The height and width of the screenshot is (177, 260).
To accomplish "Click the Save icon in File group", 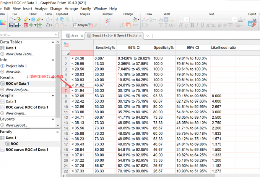I will point(11,25).
